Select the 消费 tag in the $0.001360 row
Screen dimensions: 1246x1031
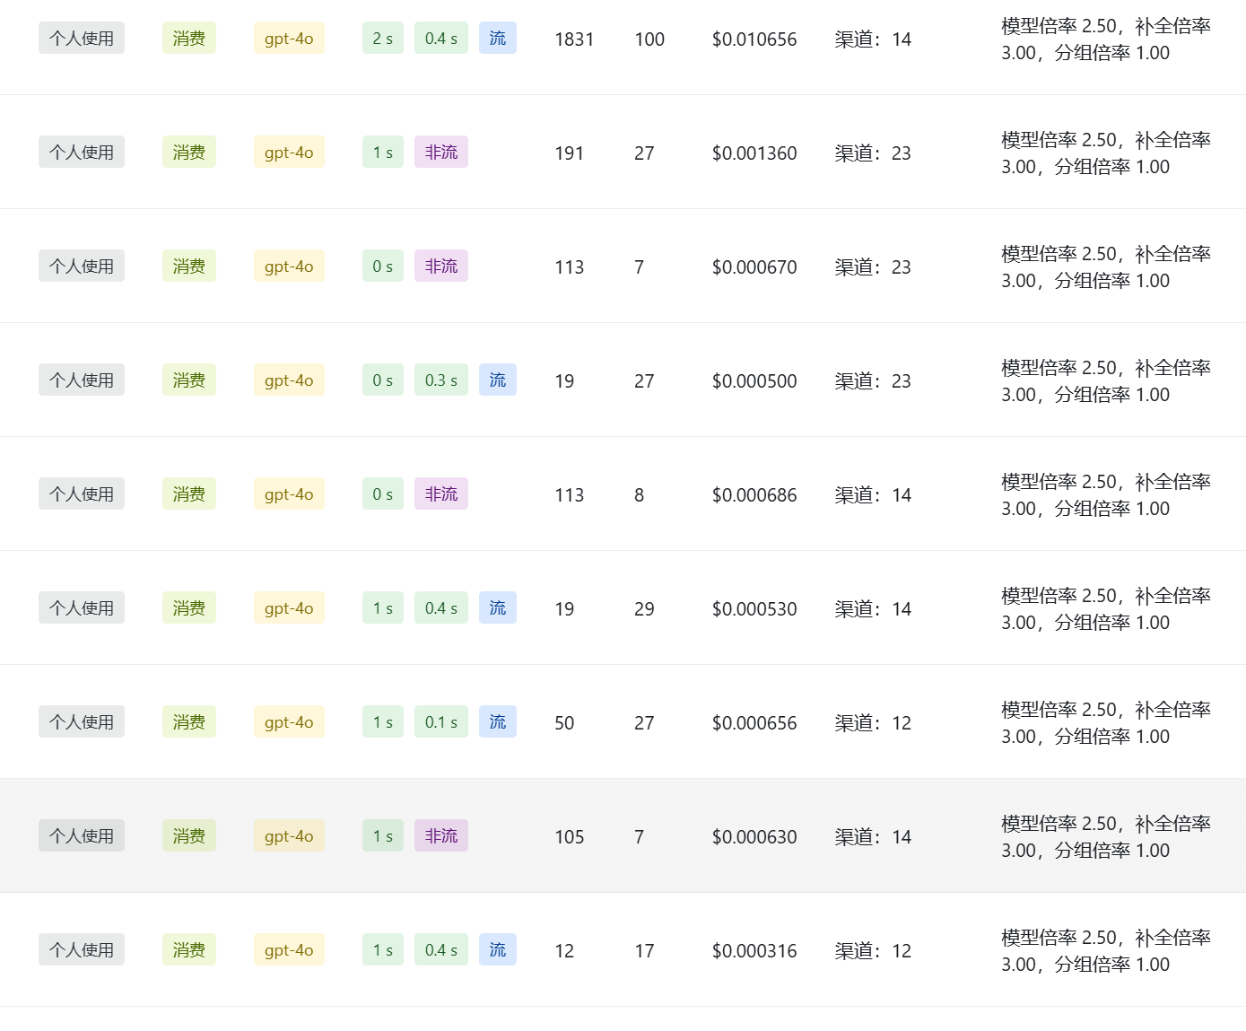pyautogui.click(x=189, y=153)
